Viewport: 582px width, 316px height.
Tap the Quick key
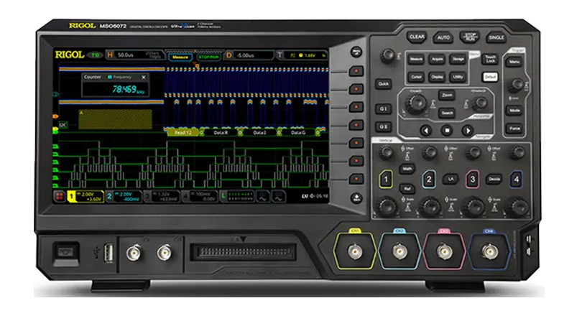(384, 84)
